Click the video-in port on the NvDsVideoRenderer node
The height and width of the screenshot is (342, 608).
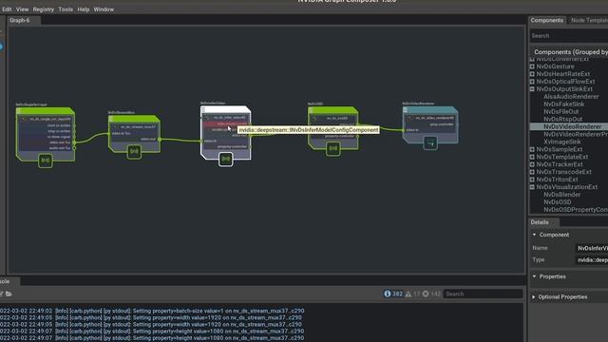pyautogui.click(x=404, y=130)
